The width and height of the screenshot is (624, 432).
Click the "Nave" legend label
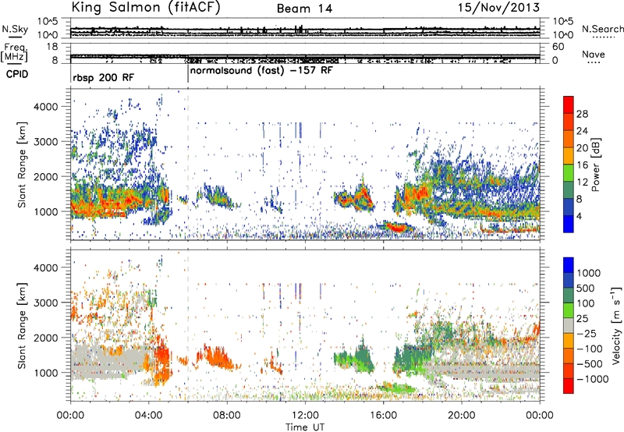594,54
